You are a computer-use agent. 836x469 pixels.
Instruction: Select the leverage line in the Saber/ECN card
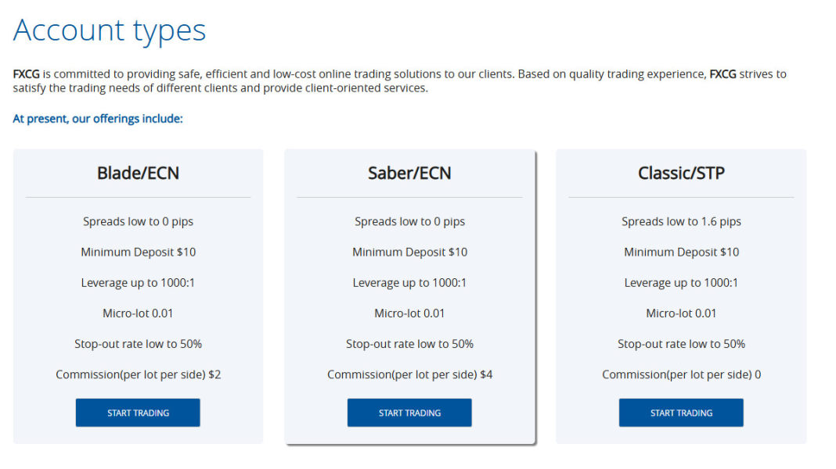pyautogui.click(x=409, y=282)
